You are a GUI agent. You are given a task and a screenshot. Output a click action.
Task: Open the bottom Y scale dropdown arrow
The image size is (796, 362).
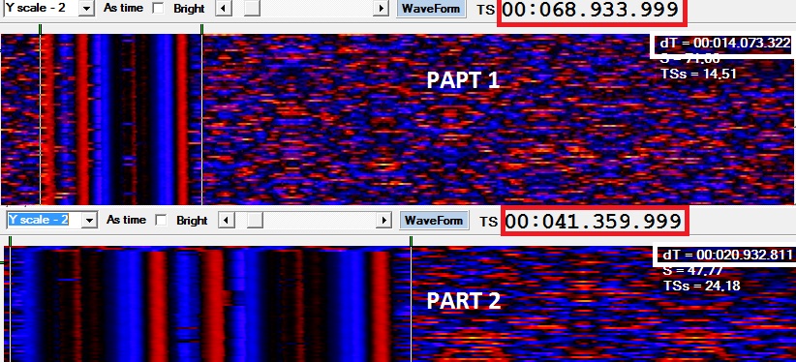(x=89, y=220)
